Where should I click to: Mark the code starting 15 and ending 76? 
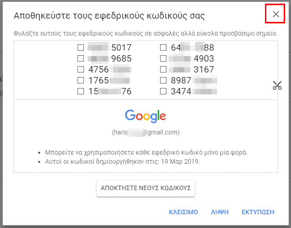[81, 91]
